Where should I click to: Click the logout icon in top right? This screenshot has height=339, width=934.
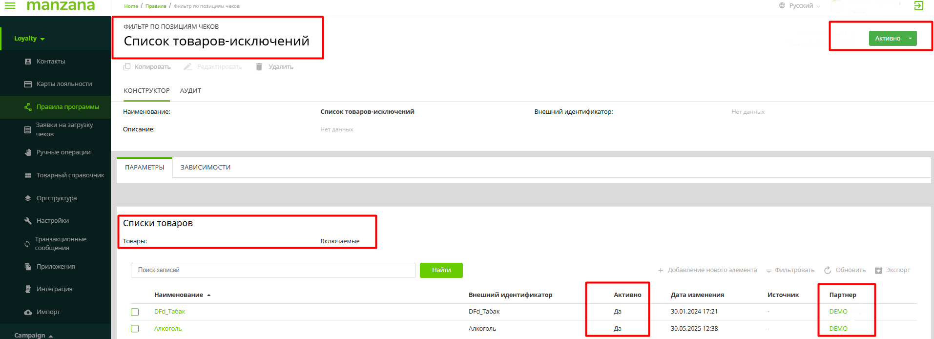[x=918, y=6]
